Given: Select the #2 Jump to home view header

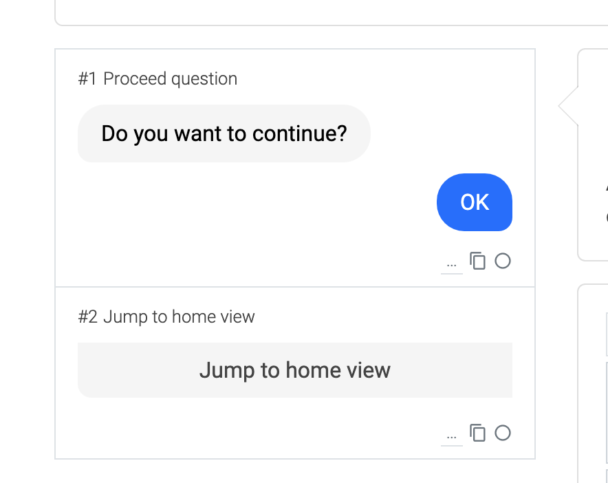Looking at the screenshot, I should click(x=165, y=316).
